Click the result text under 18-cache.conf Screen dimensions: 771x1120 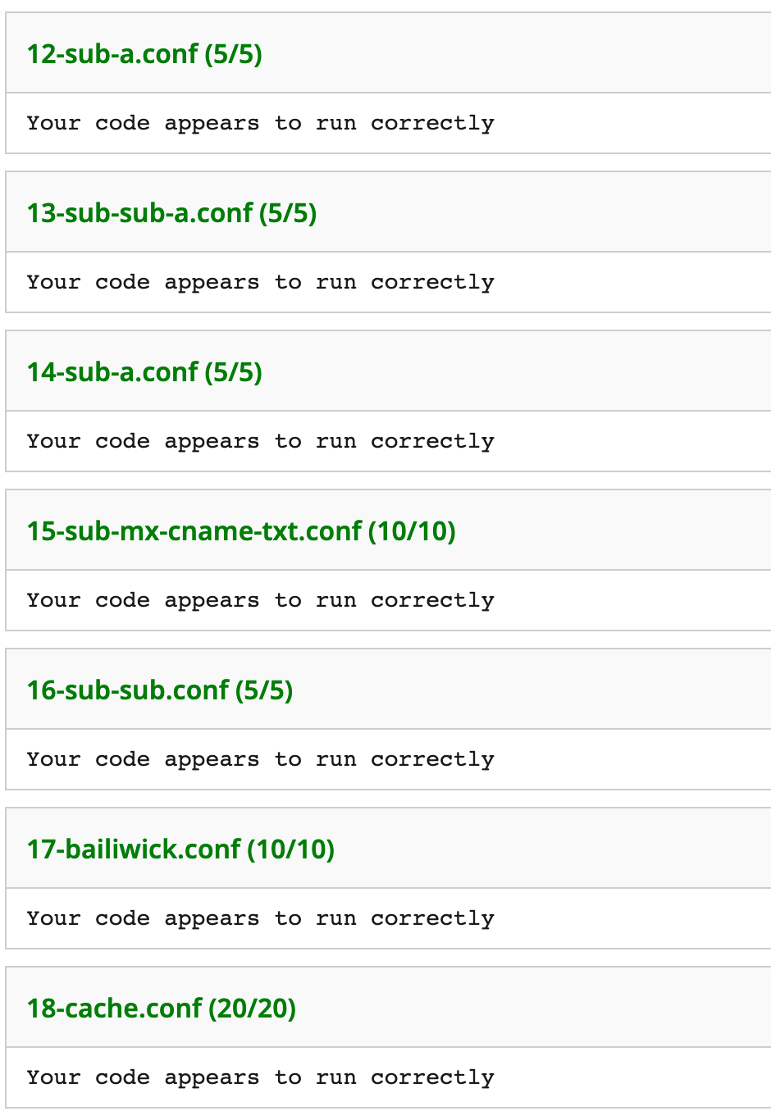click(260, 1077)
